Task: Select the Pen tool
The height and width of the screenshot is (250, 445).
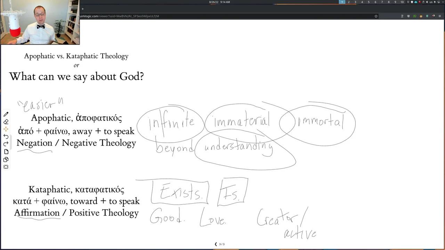Action: (6, 114)
